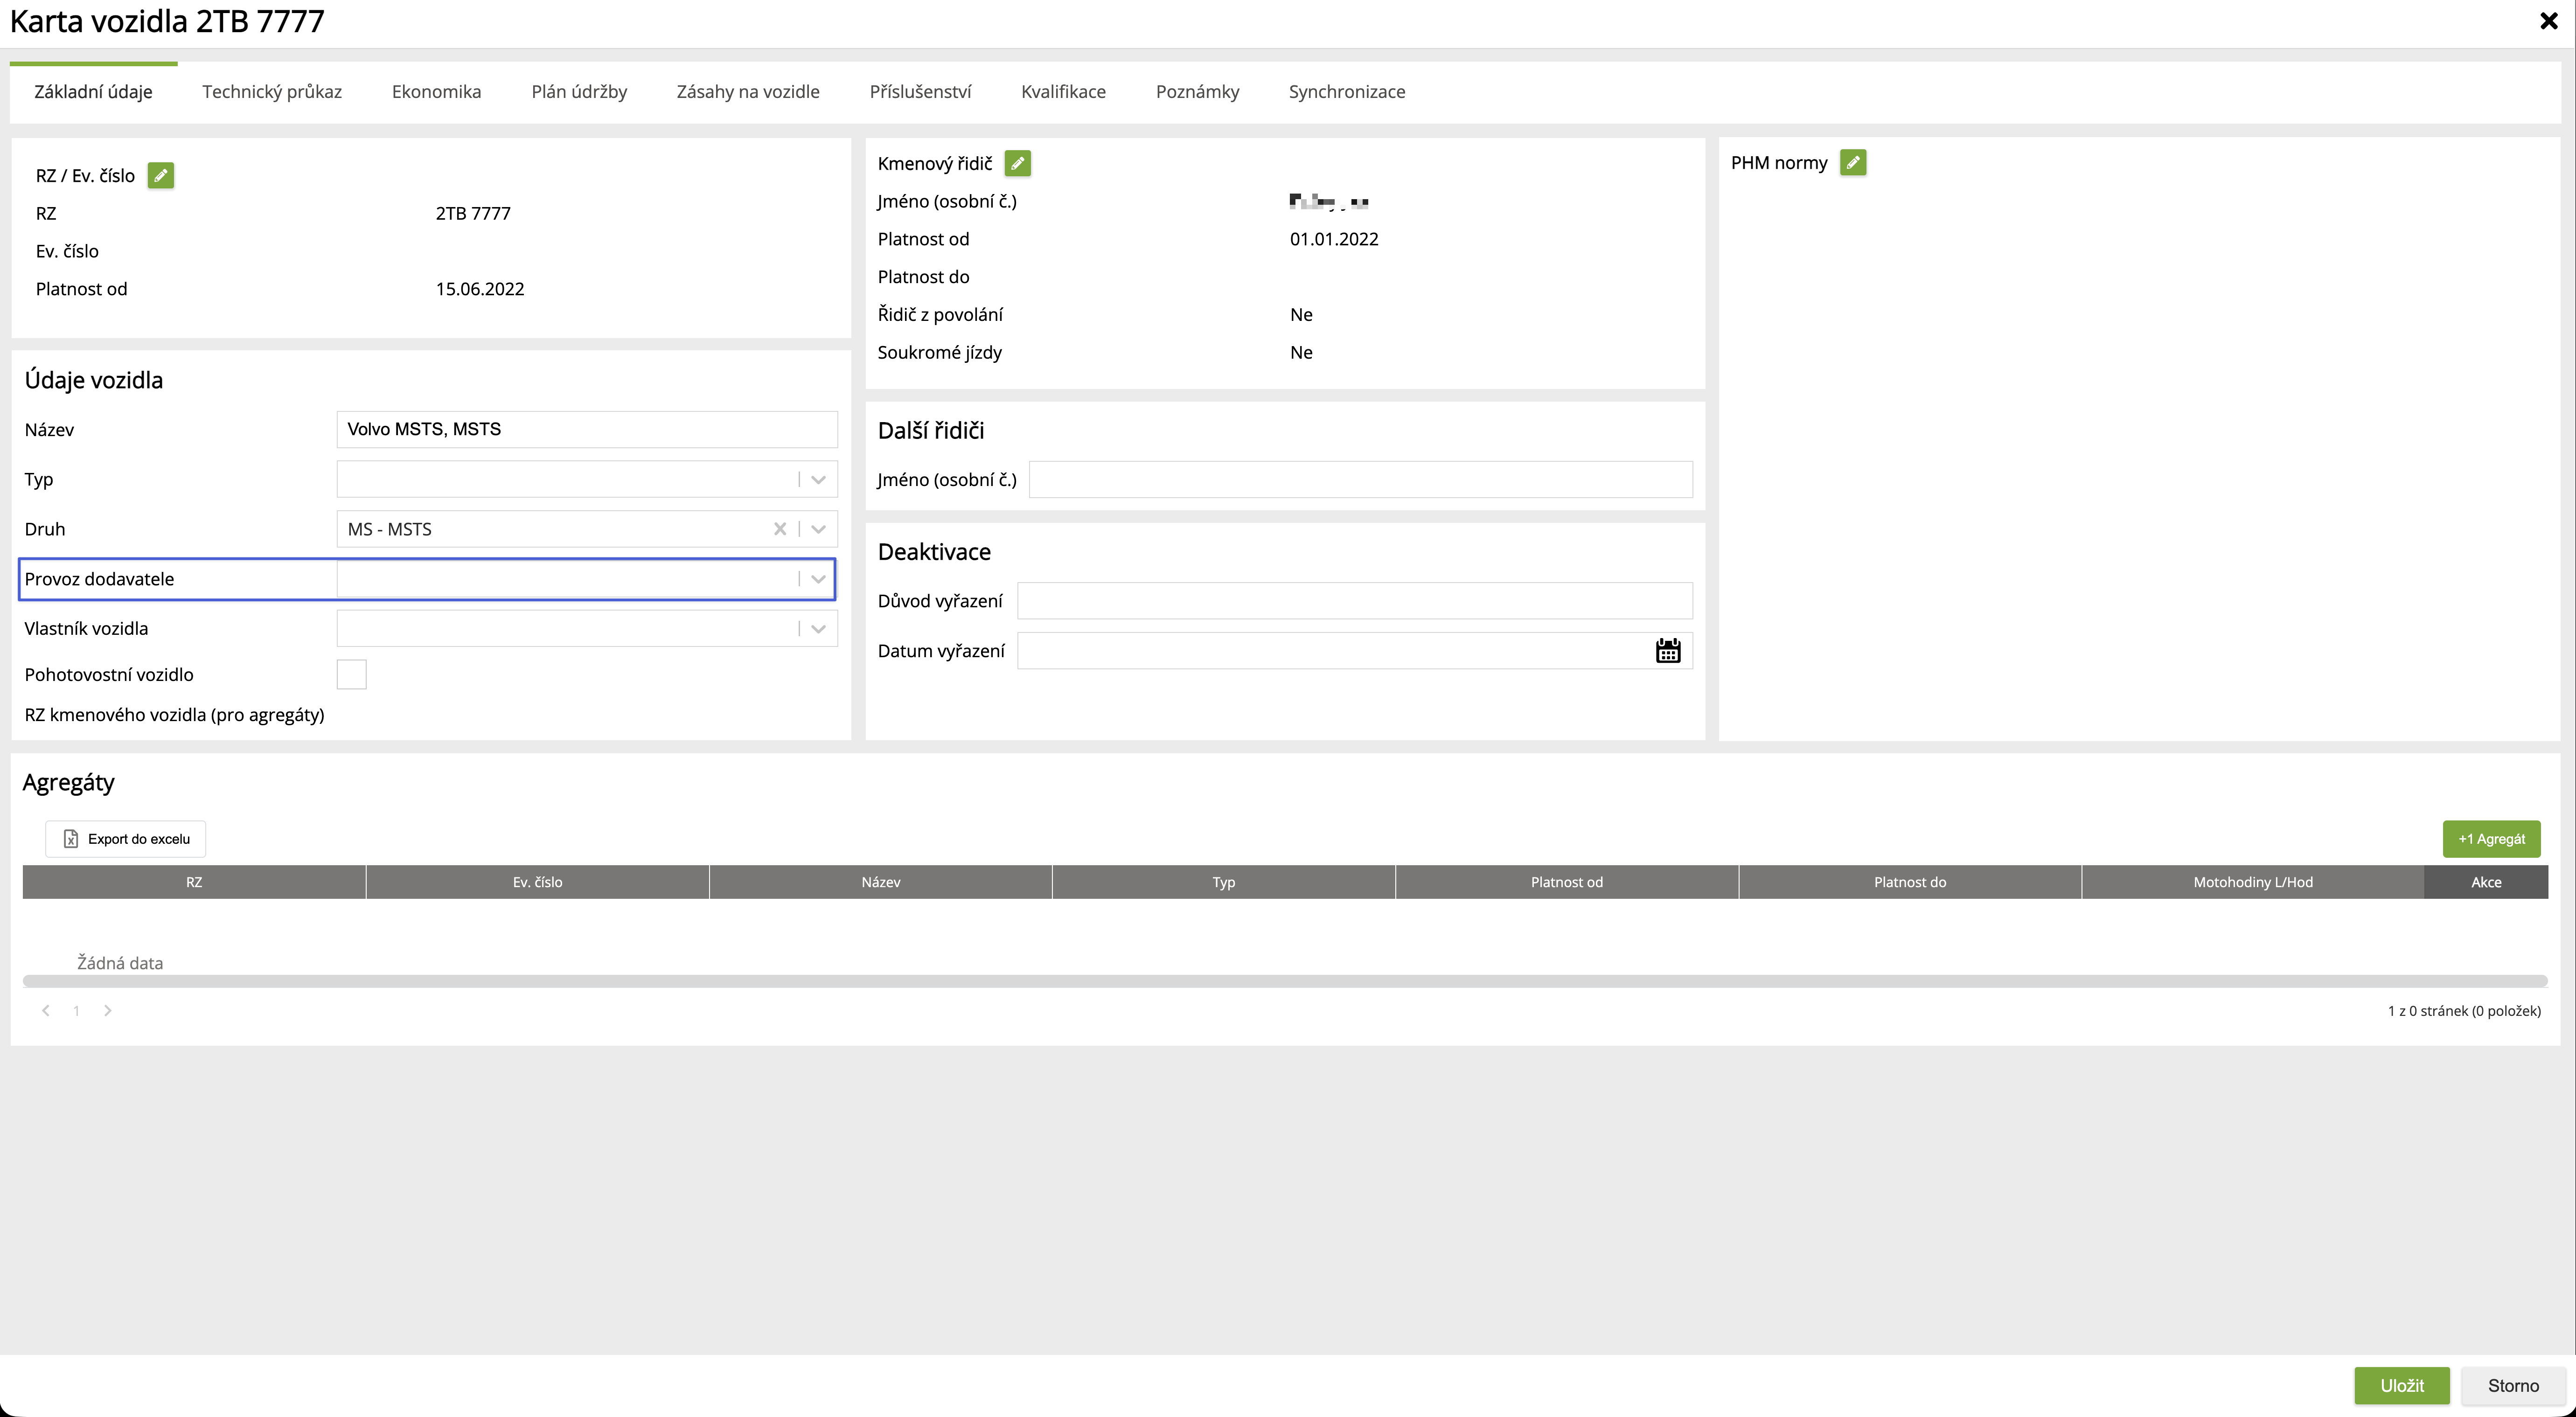Edit RZ / Ev. číslo pencil icon

click(160, 176)
